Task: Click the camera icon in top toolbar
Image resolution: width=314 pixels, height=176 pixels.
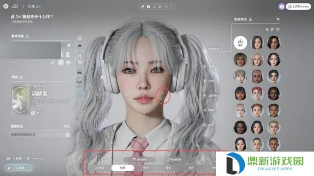Action: click(148, 6)
